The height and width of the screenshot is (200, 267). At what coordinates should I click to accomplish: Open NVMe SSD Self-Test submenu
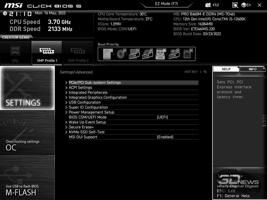point(132,132)
